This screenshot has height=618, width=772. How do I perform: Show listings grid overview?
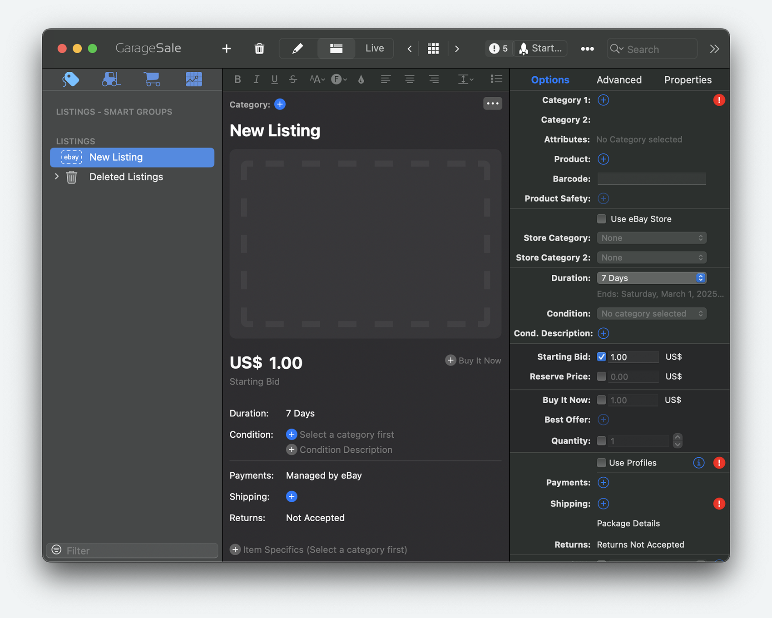click(x=433, y=49)
